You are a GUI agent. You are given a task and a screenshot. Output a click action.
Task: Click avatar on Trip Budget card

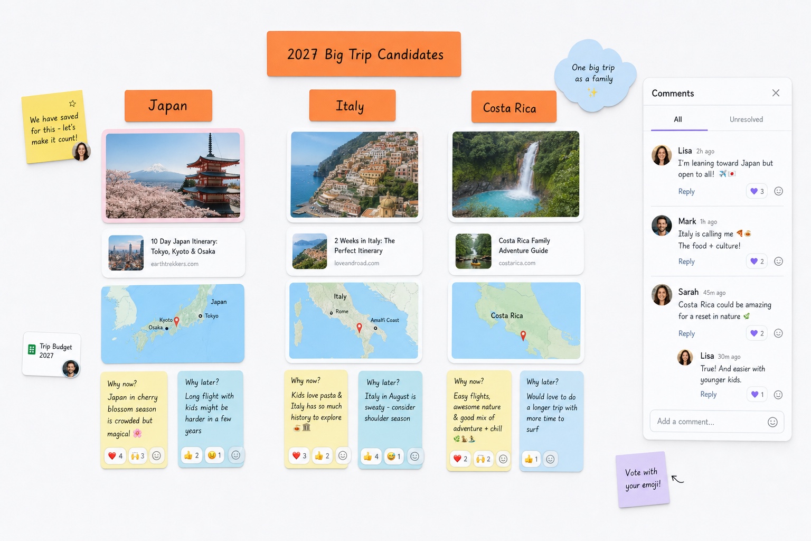[71, 368]
